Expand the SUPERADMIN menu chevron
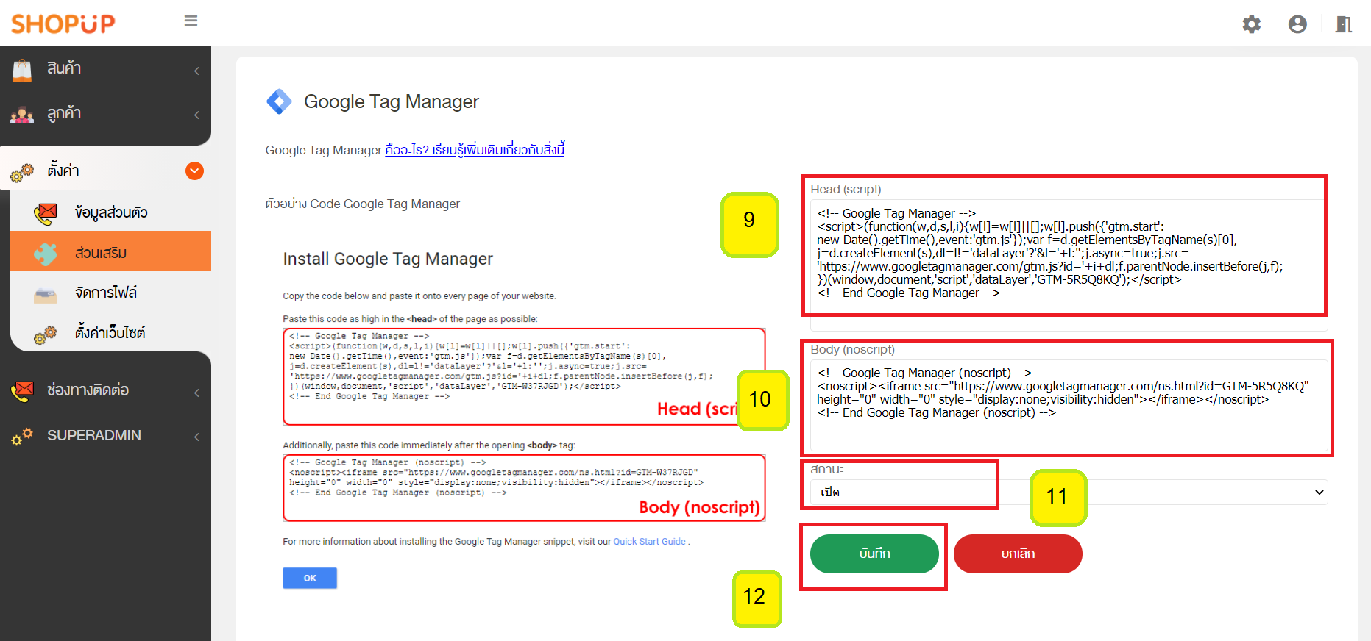The width and height of the screenshot is (1371, 641). [x=196, y=437]
